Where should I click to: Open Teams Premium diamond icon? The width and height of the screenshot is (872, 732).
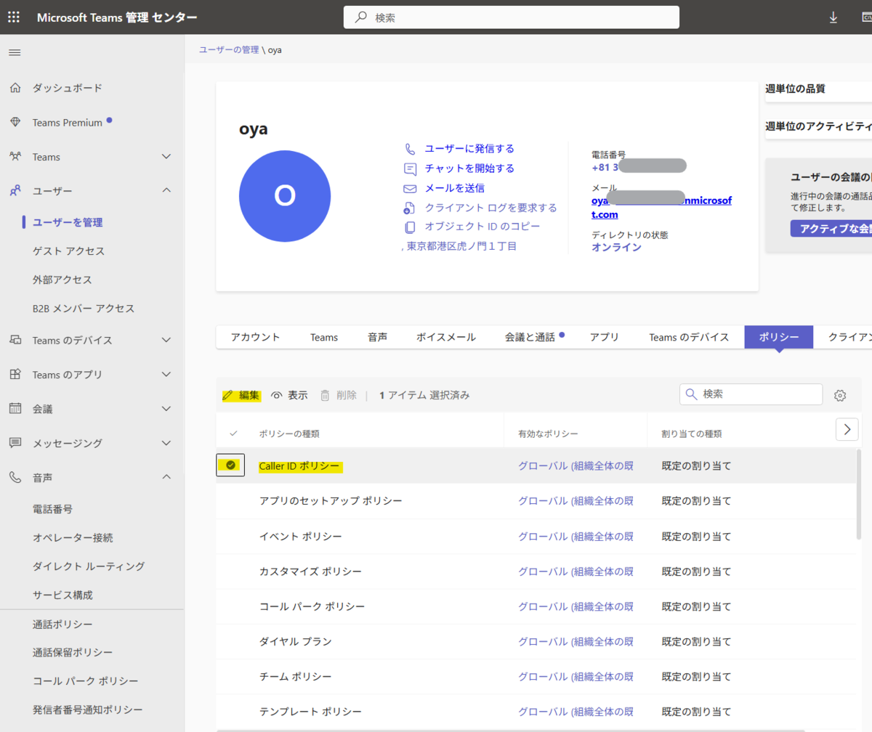tap(15, 123)
